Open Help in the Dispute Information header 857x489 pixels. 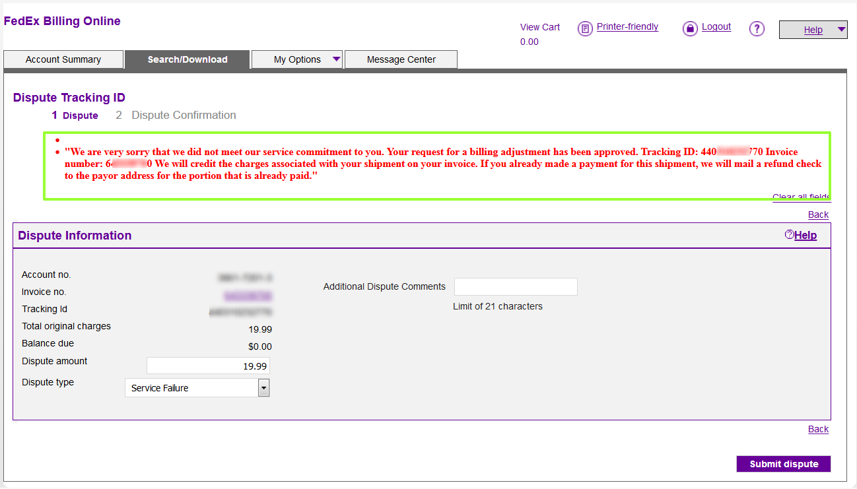click(800, 235)
